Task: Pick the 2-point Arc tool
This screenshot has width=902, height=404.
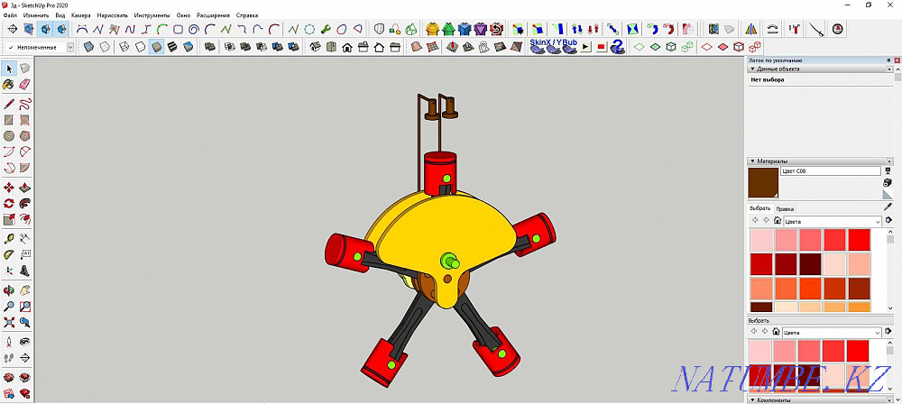Action: click(x=24, y=151)
